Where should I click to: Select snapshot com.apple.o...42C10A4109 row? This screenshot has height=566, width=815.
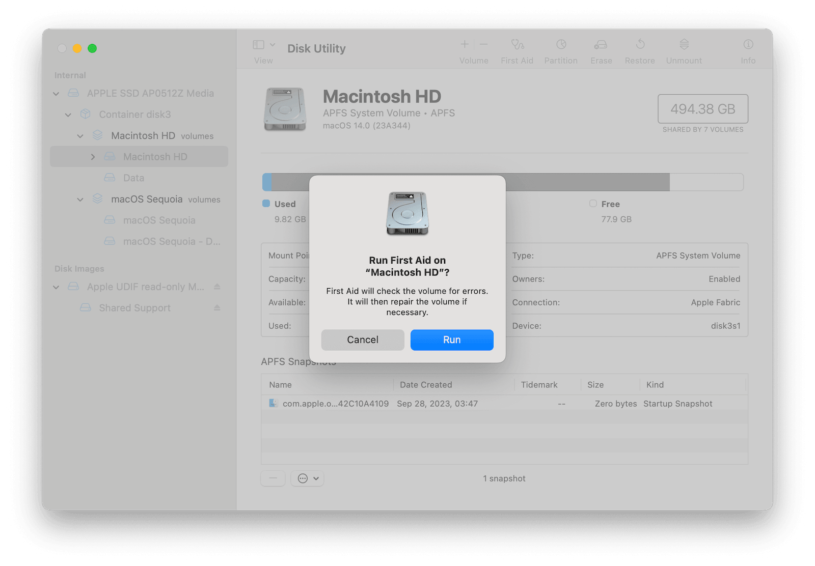504,404
